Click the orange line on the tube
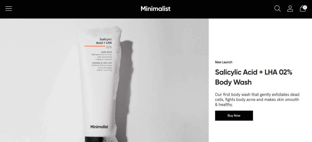 click(94, 46)
